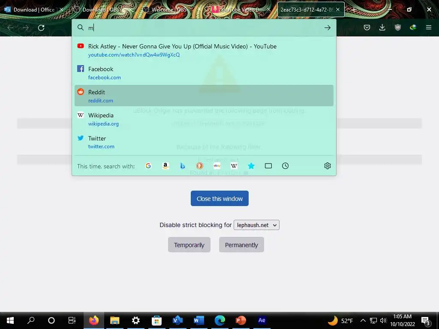The width and height of the screenshot is (439, 329).
Task: Disable strict blocking Temporarily
Action: click(x=189, y=245)
